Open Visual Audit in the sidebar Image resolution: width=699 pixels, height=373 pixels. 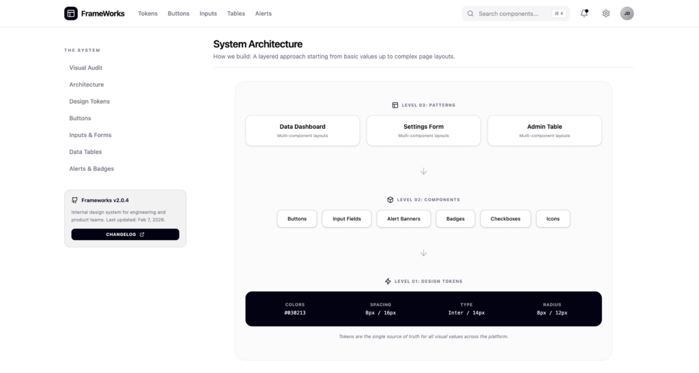[86, 68]
